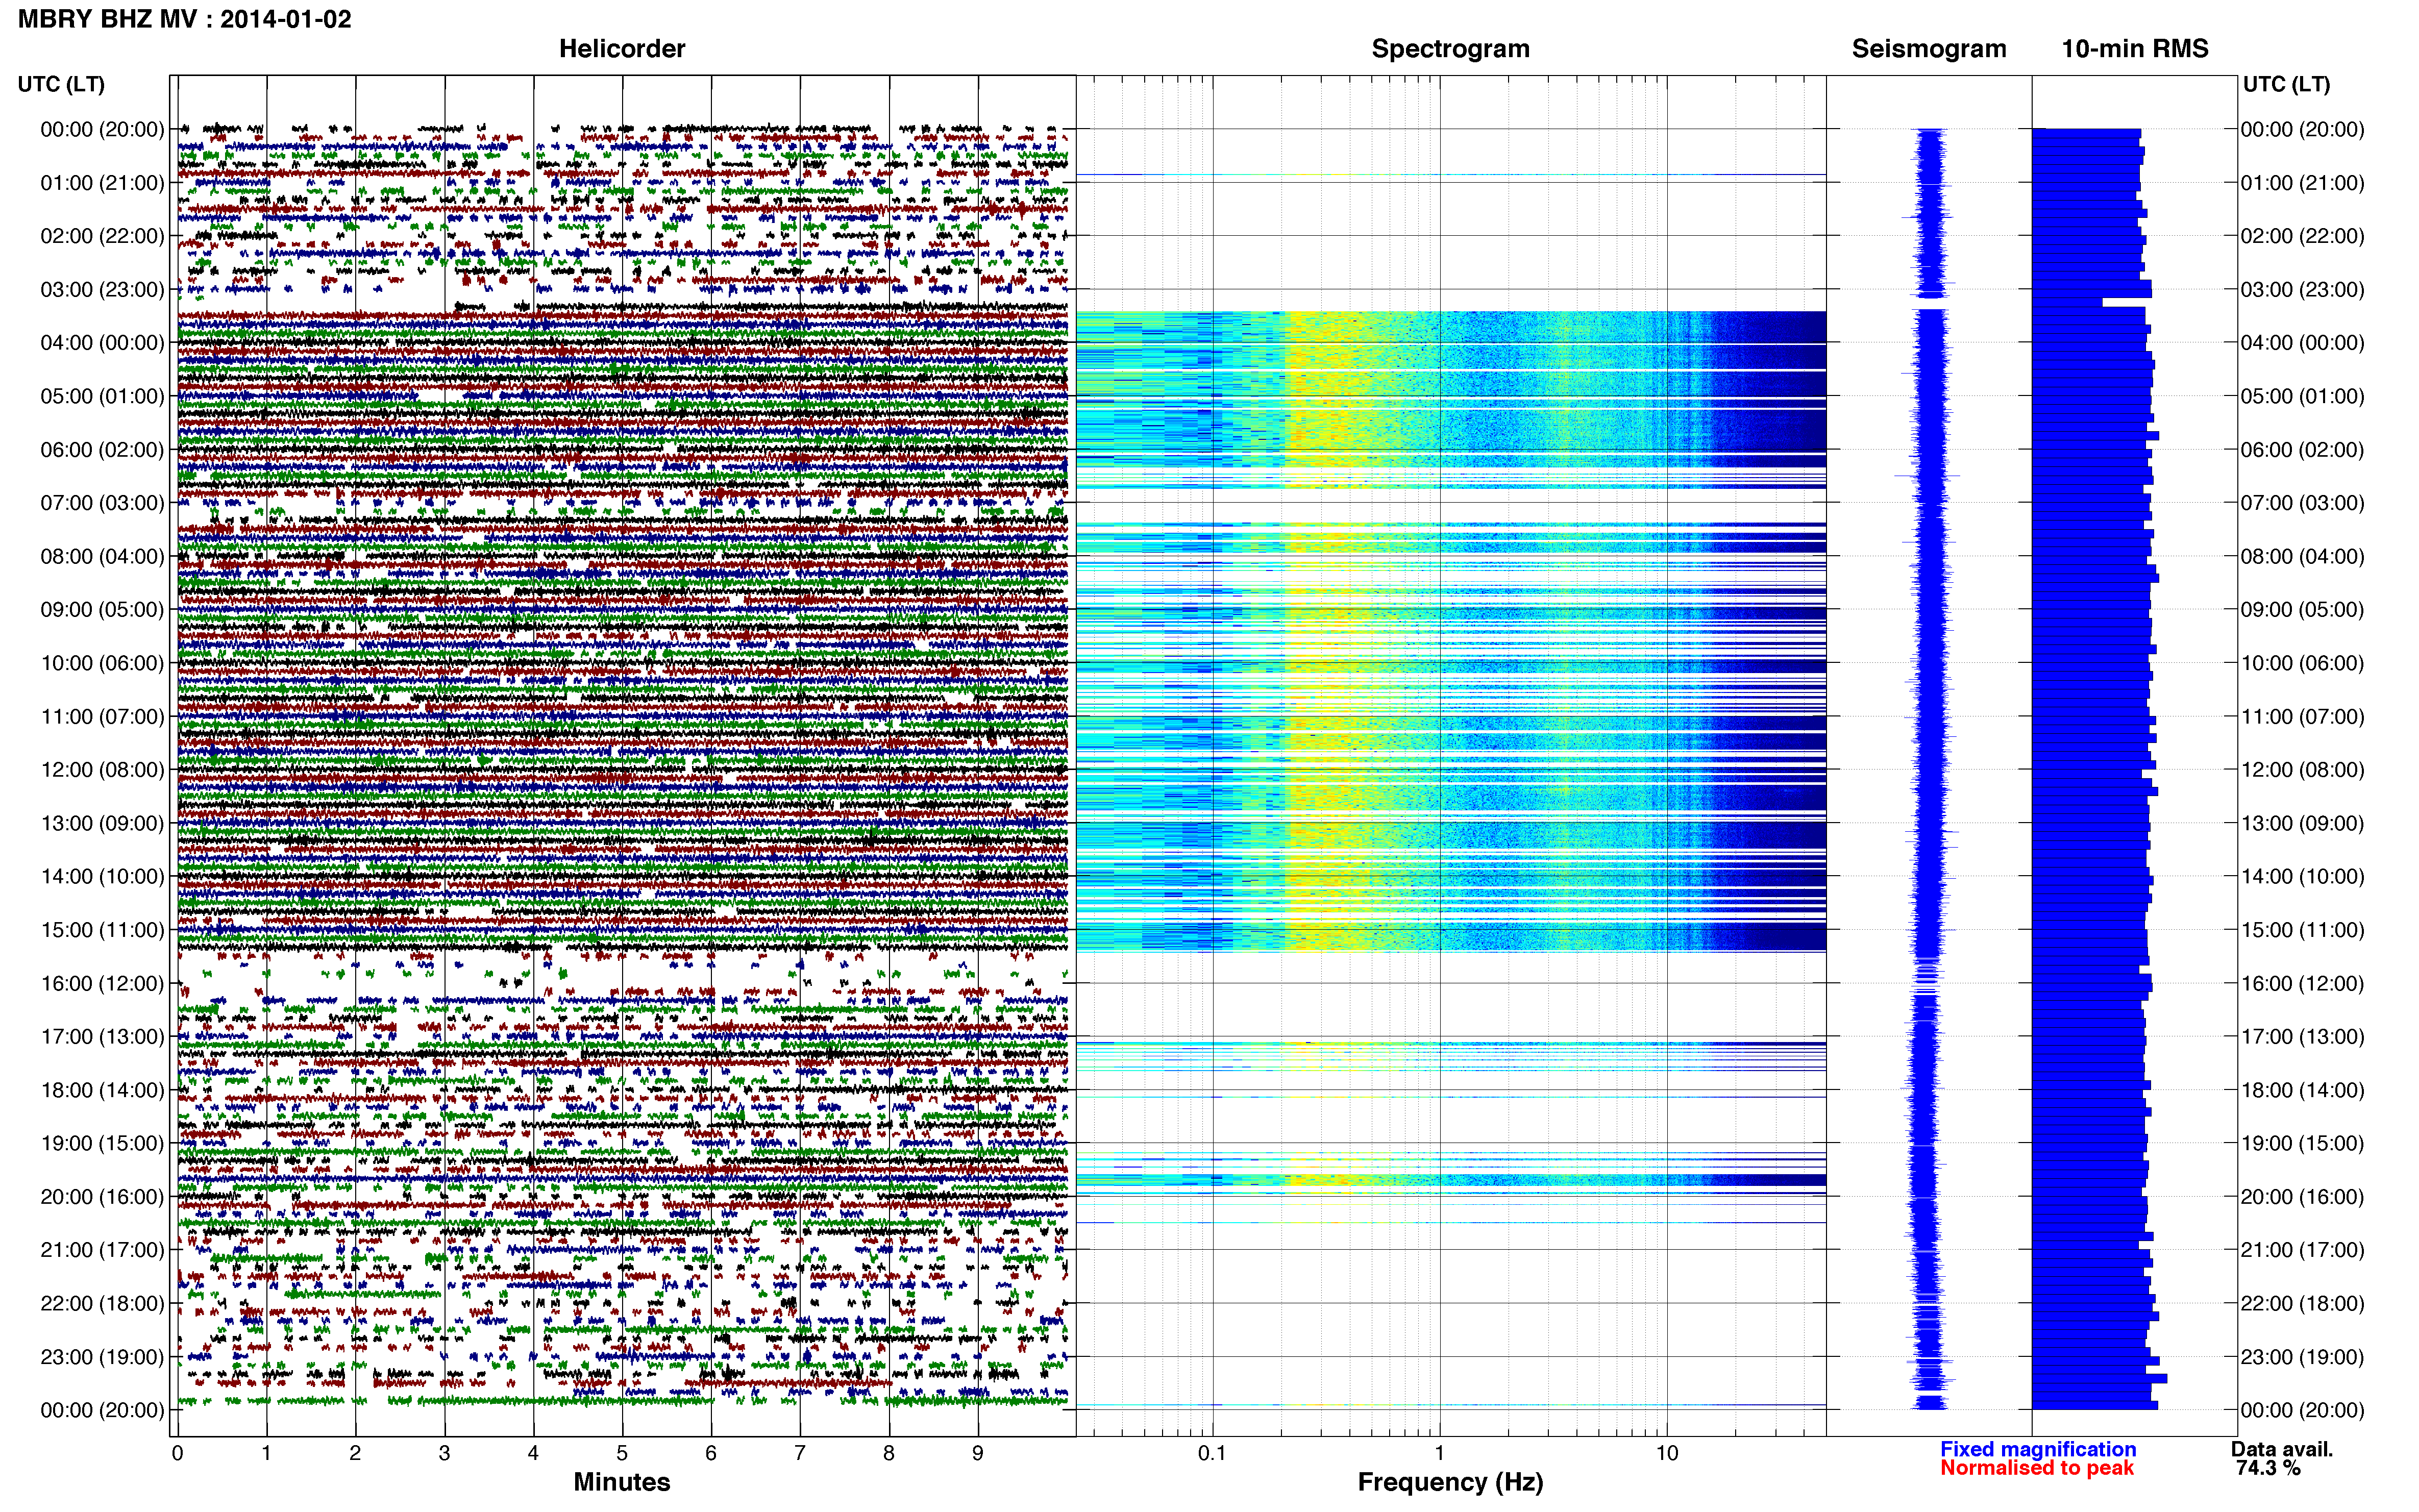Click the left '11:00 (07:00)' time label
The height and width of the screenshot is (1512, 2419).
(x=102, y=716)
